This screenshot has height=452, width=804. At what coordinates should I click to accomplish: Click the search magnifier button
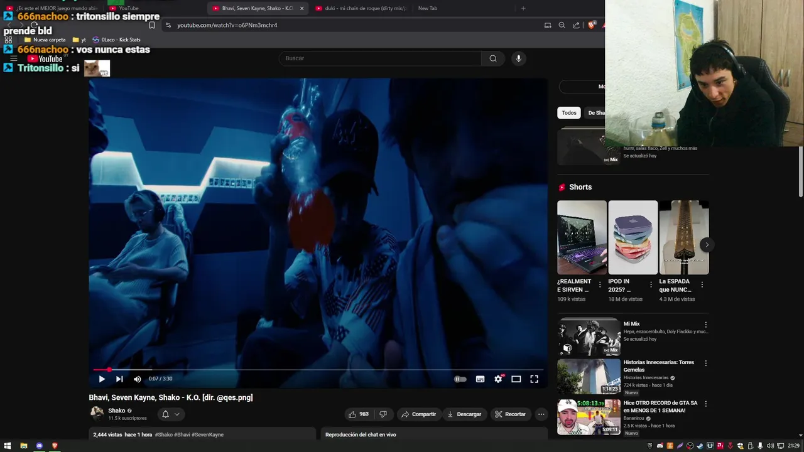pyautogui.click(x=493, y=58)
